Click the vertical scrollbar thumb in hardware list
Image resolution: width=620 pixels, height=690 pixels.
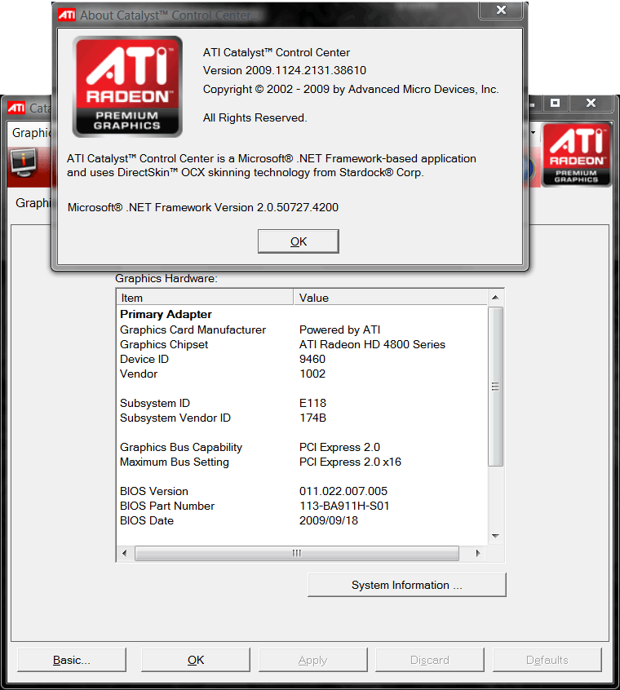pos(495,387)
